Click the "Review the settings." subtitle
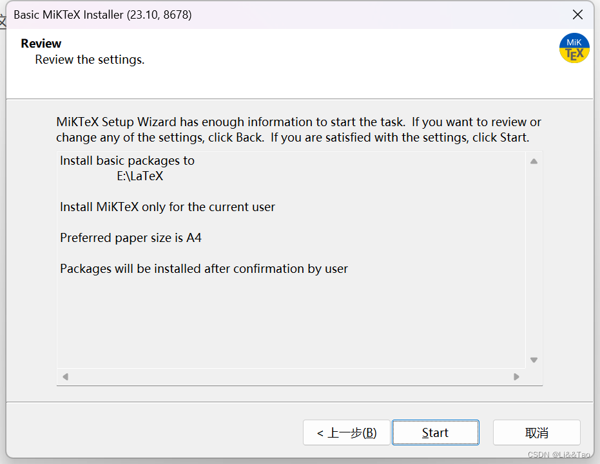The height and width of the screenshot is (464, 600). pyautogui.click(x=90, y=60)
